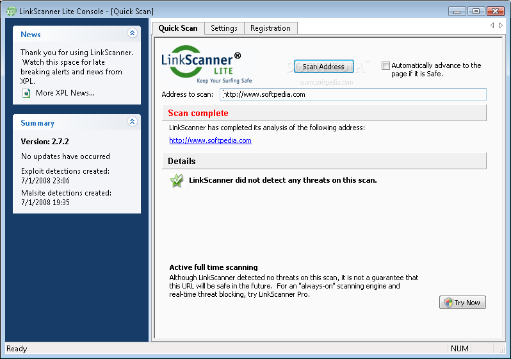Click the LinkScanner Lite logo
Viewport: 511px width, 359px height.
pyautogui.click(x=207, y=65)
